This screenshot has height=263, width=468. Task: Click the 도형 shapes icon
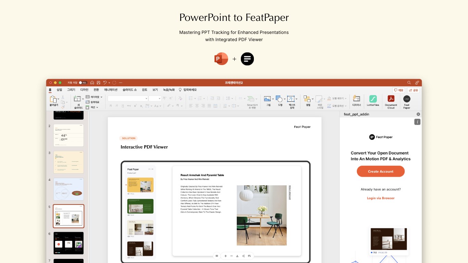(279, 99)
